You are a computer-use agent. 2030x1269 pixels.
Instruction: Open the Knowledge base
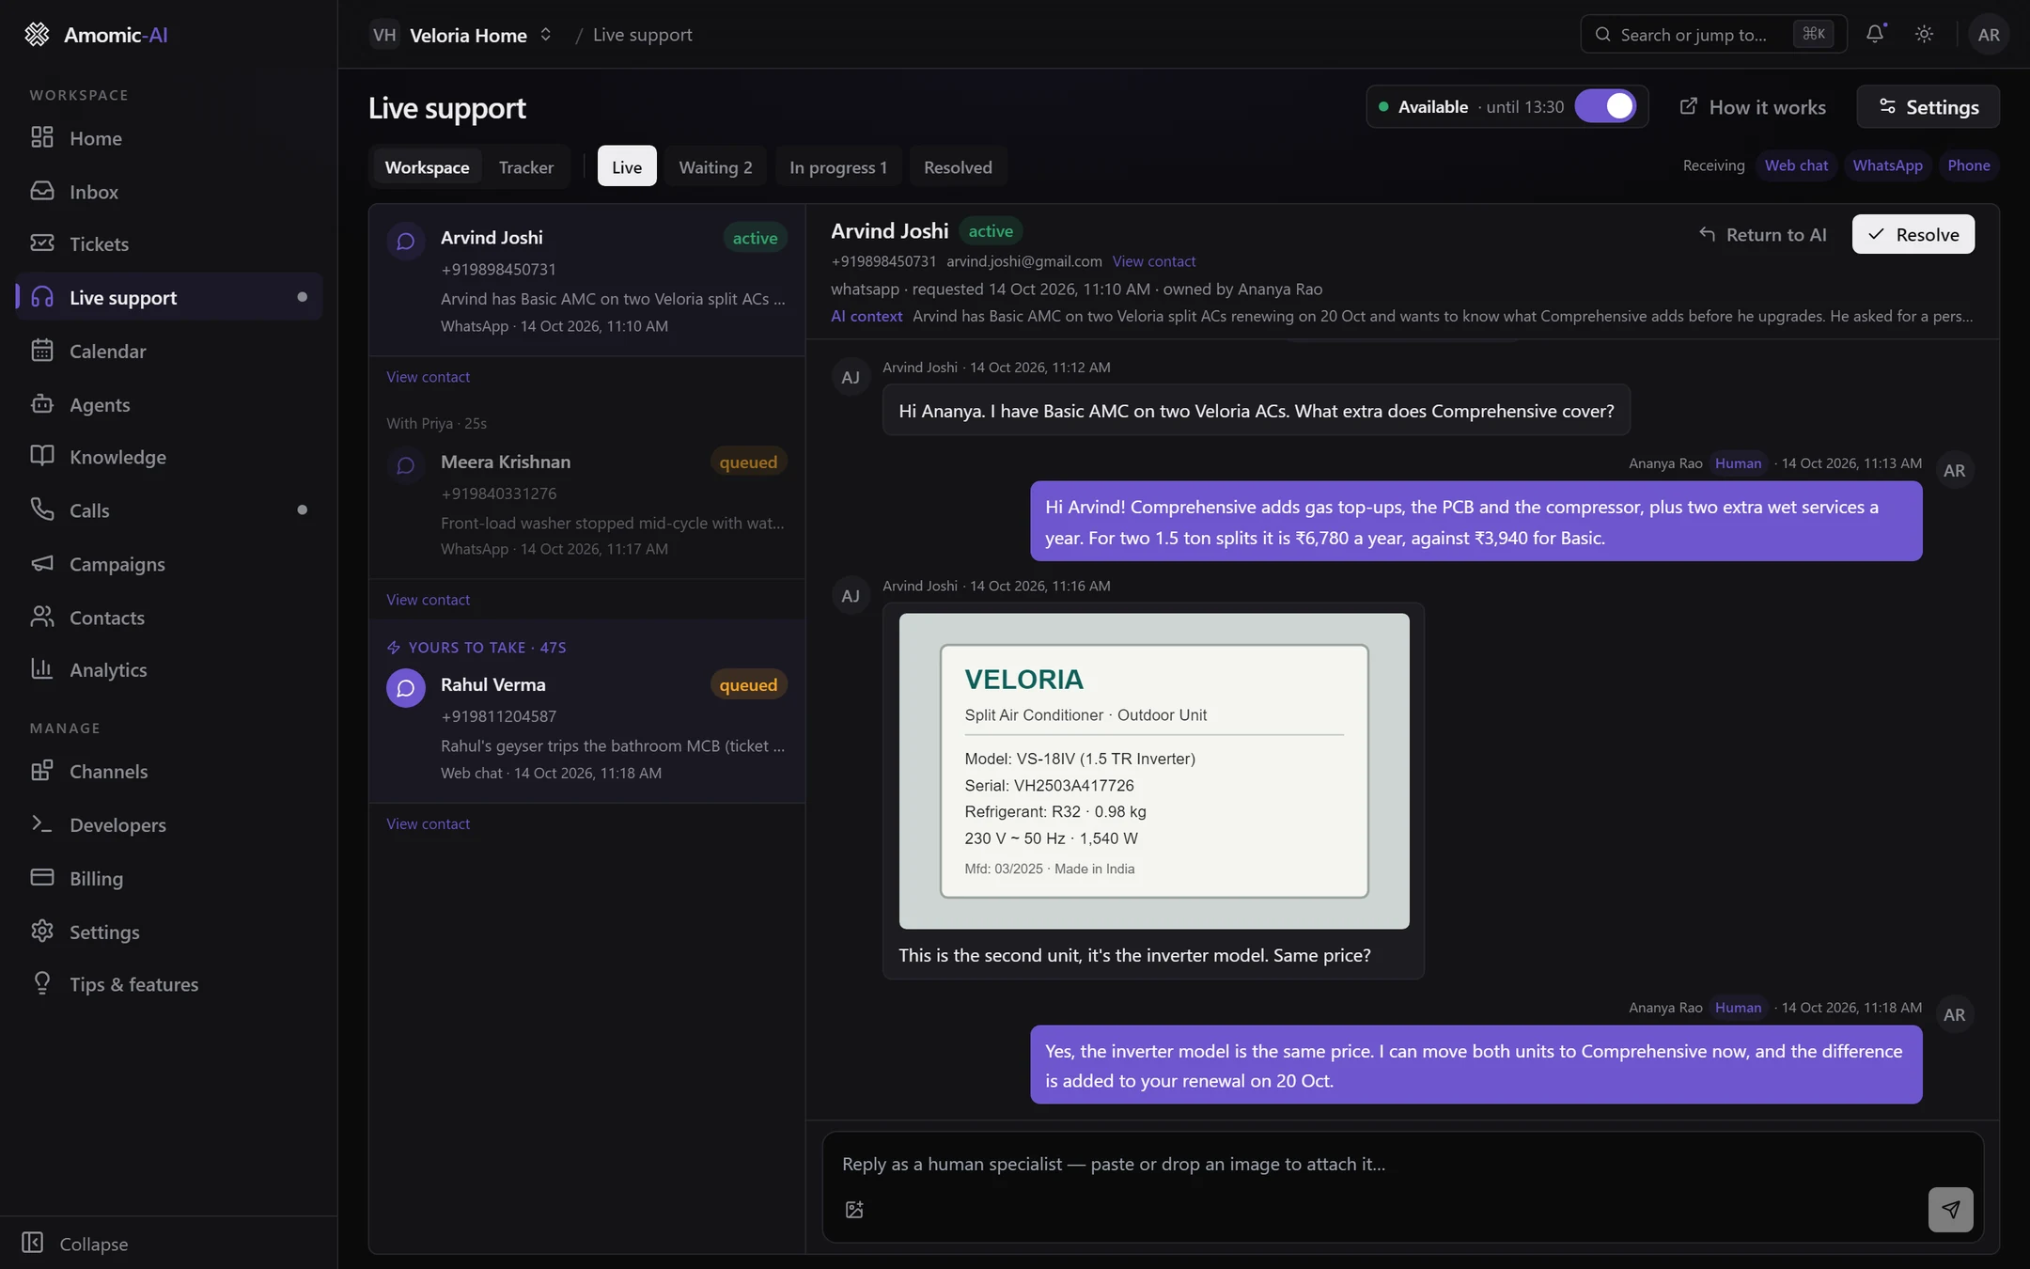click(x=169, y=457)
